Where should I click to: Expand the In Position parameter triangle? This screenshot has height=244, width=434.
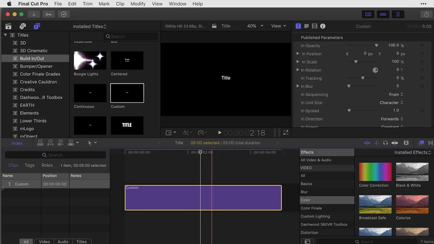click(298, 53)
